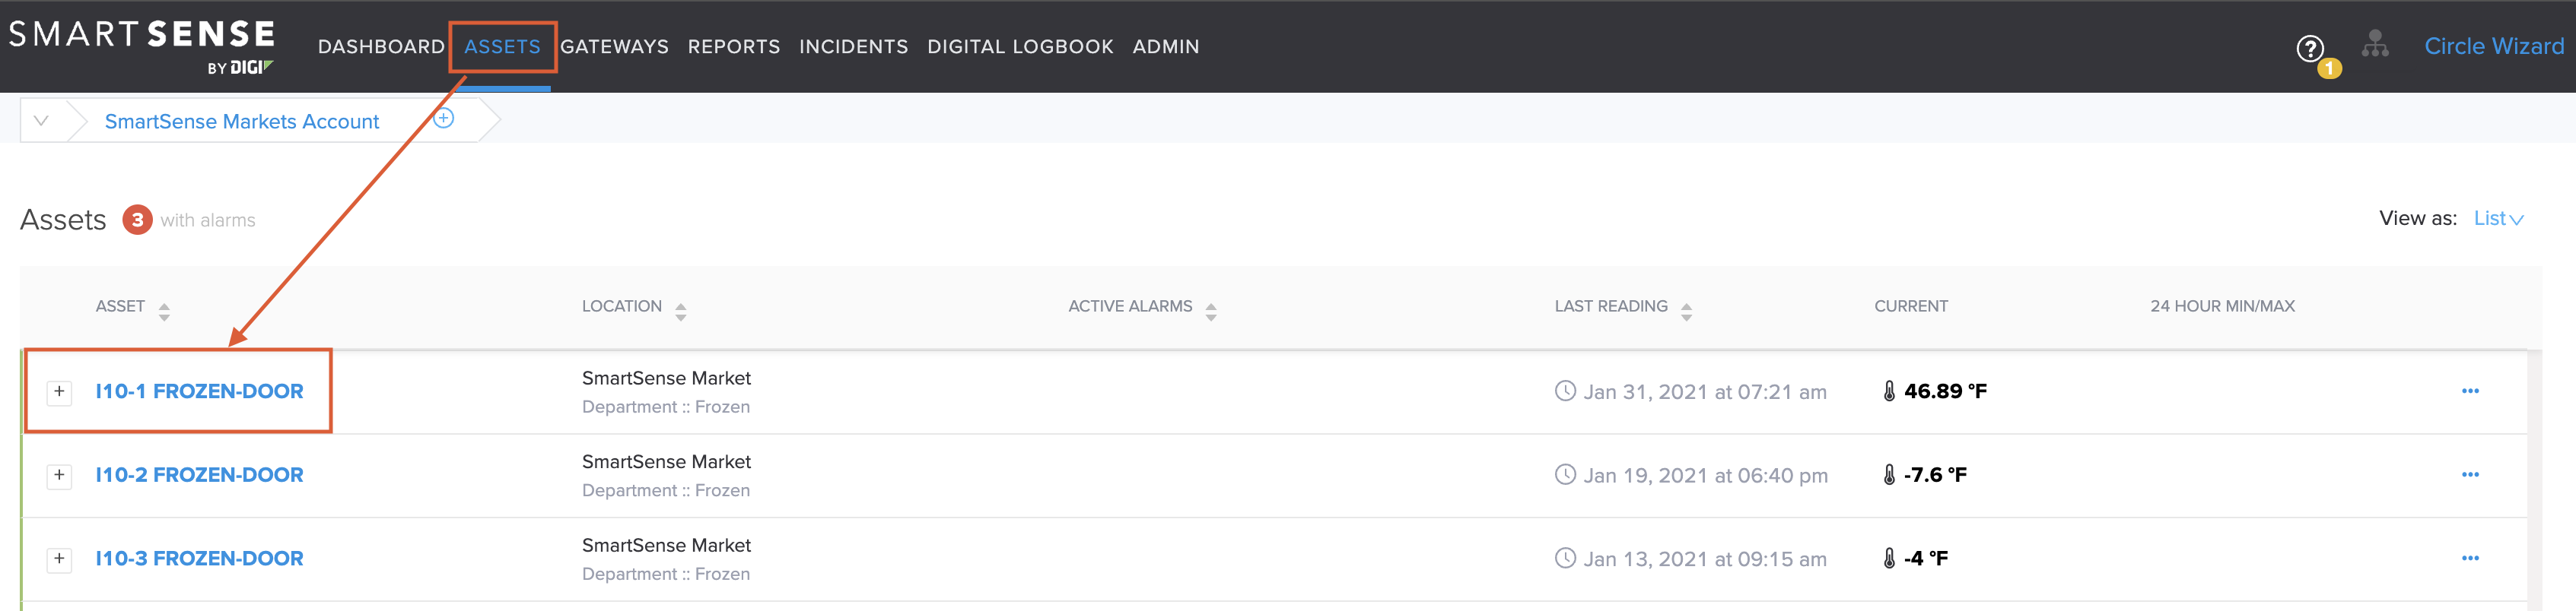The image size is (2576, 611).
Task: Expand the I10-1 FROZEN-DOOR row
Action: tap(60, 391)
